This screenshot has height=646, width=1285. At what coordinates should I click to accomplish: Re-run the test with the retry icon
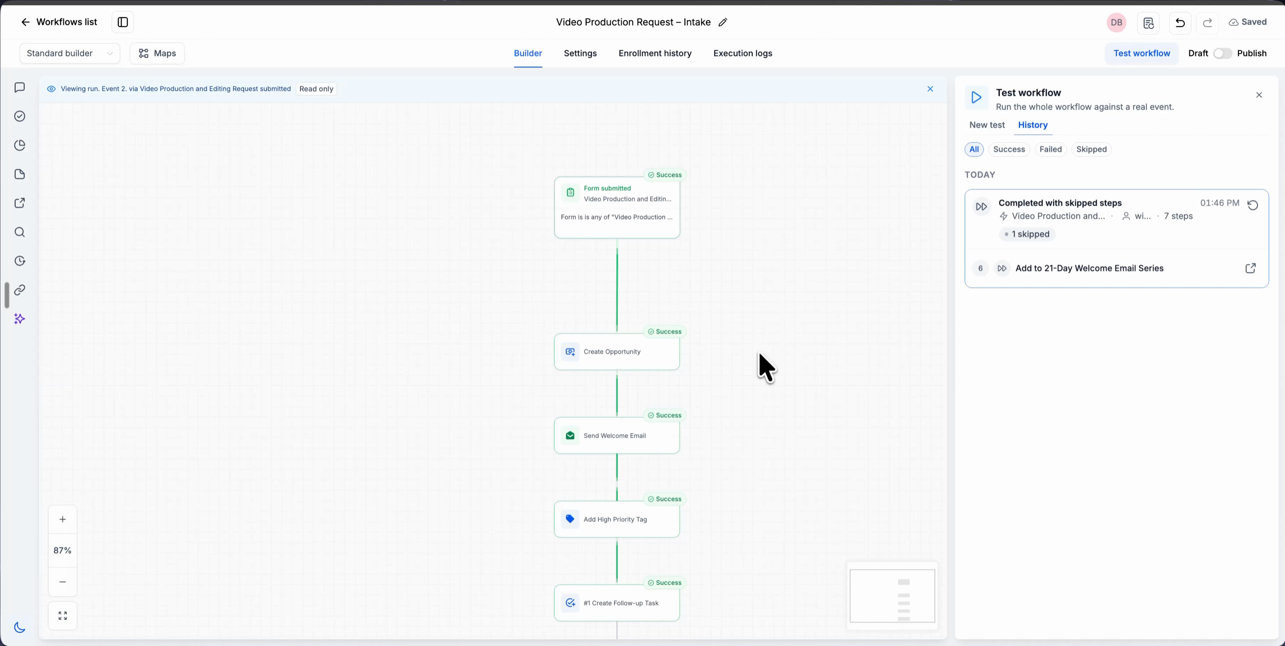(x=1253, y=205)
